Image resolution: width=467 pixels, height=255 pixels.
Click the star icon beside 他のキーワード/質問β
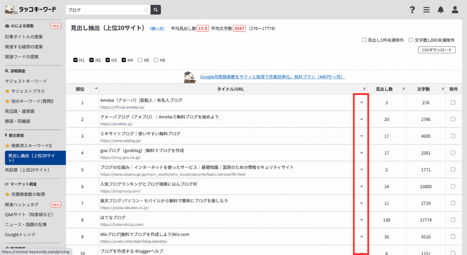pos(7,101)
